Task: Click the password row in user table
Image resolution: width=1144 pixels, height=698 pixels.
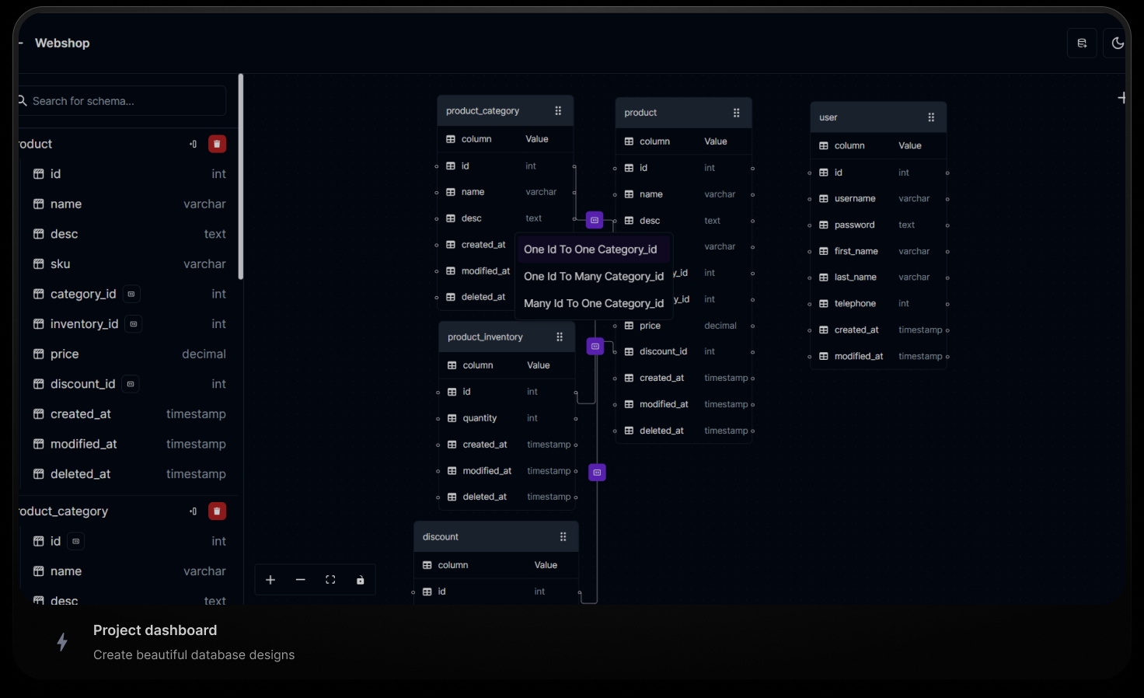Action: coord(878,225)
